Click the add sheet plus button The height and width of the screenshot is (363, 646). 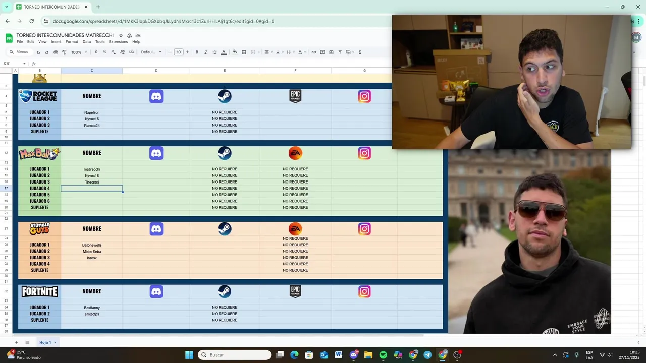point(16,342)
